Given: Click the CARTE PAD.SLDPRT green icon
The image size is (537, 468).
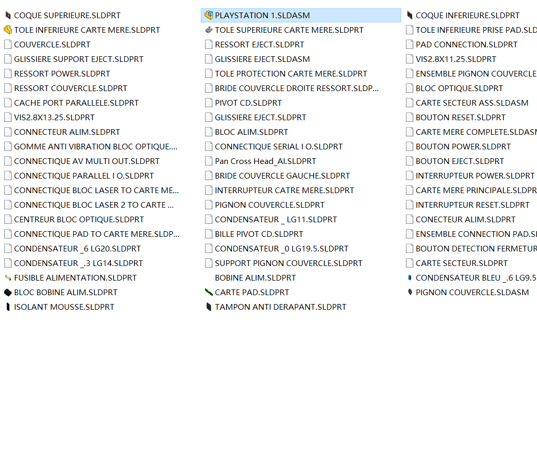Looking at the screenshot, I should coord(209,292).
